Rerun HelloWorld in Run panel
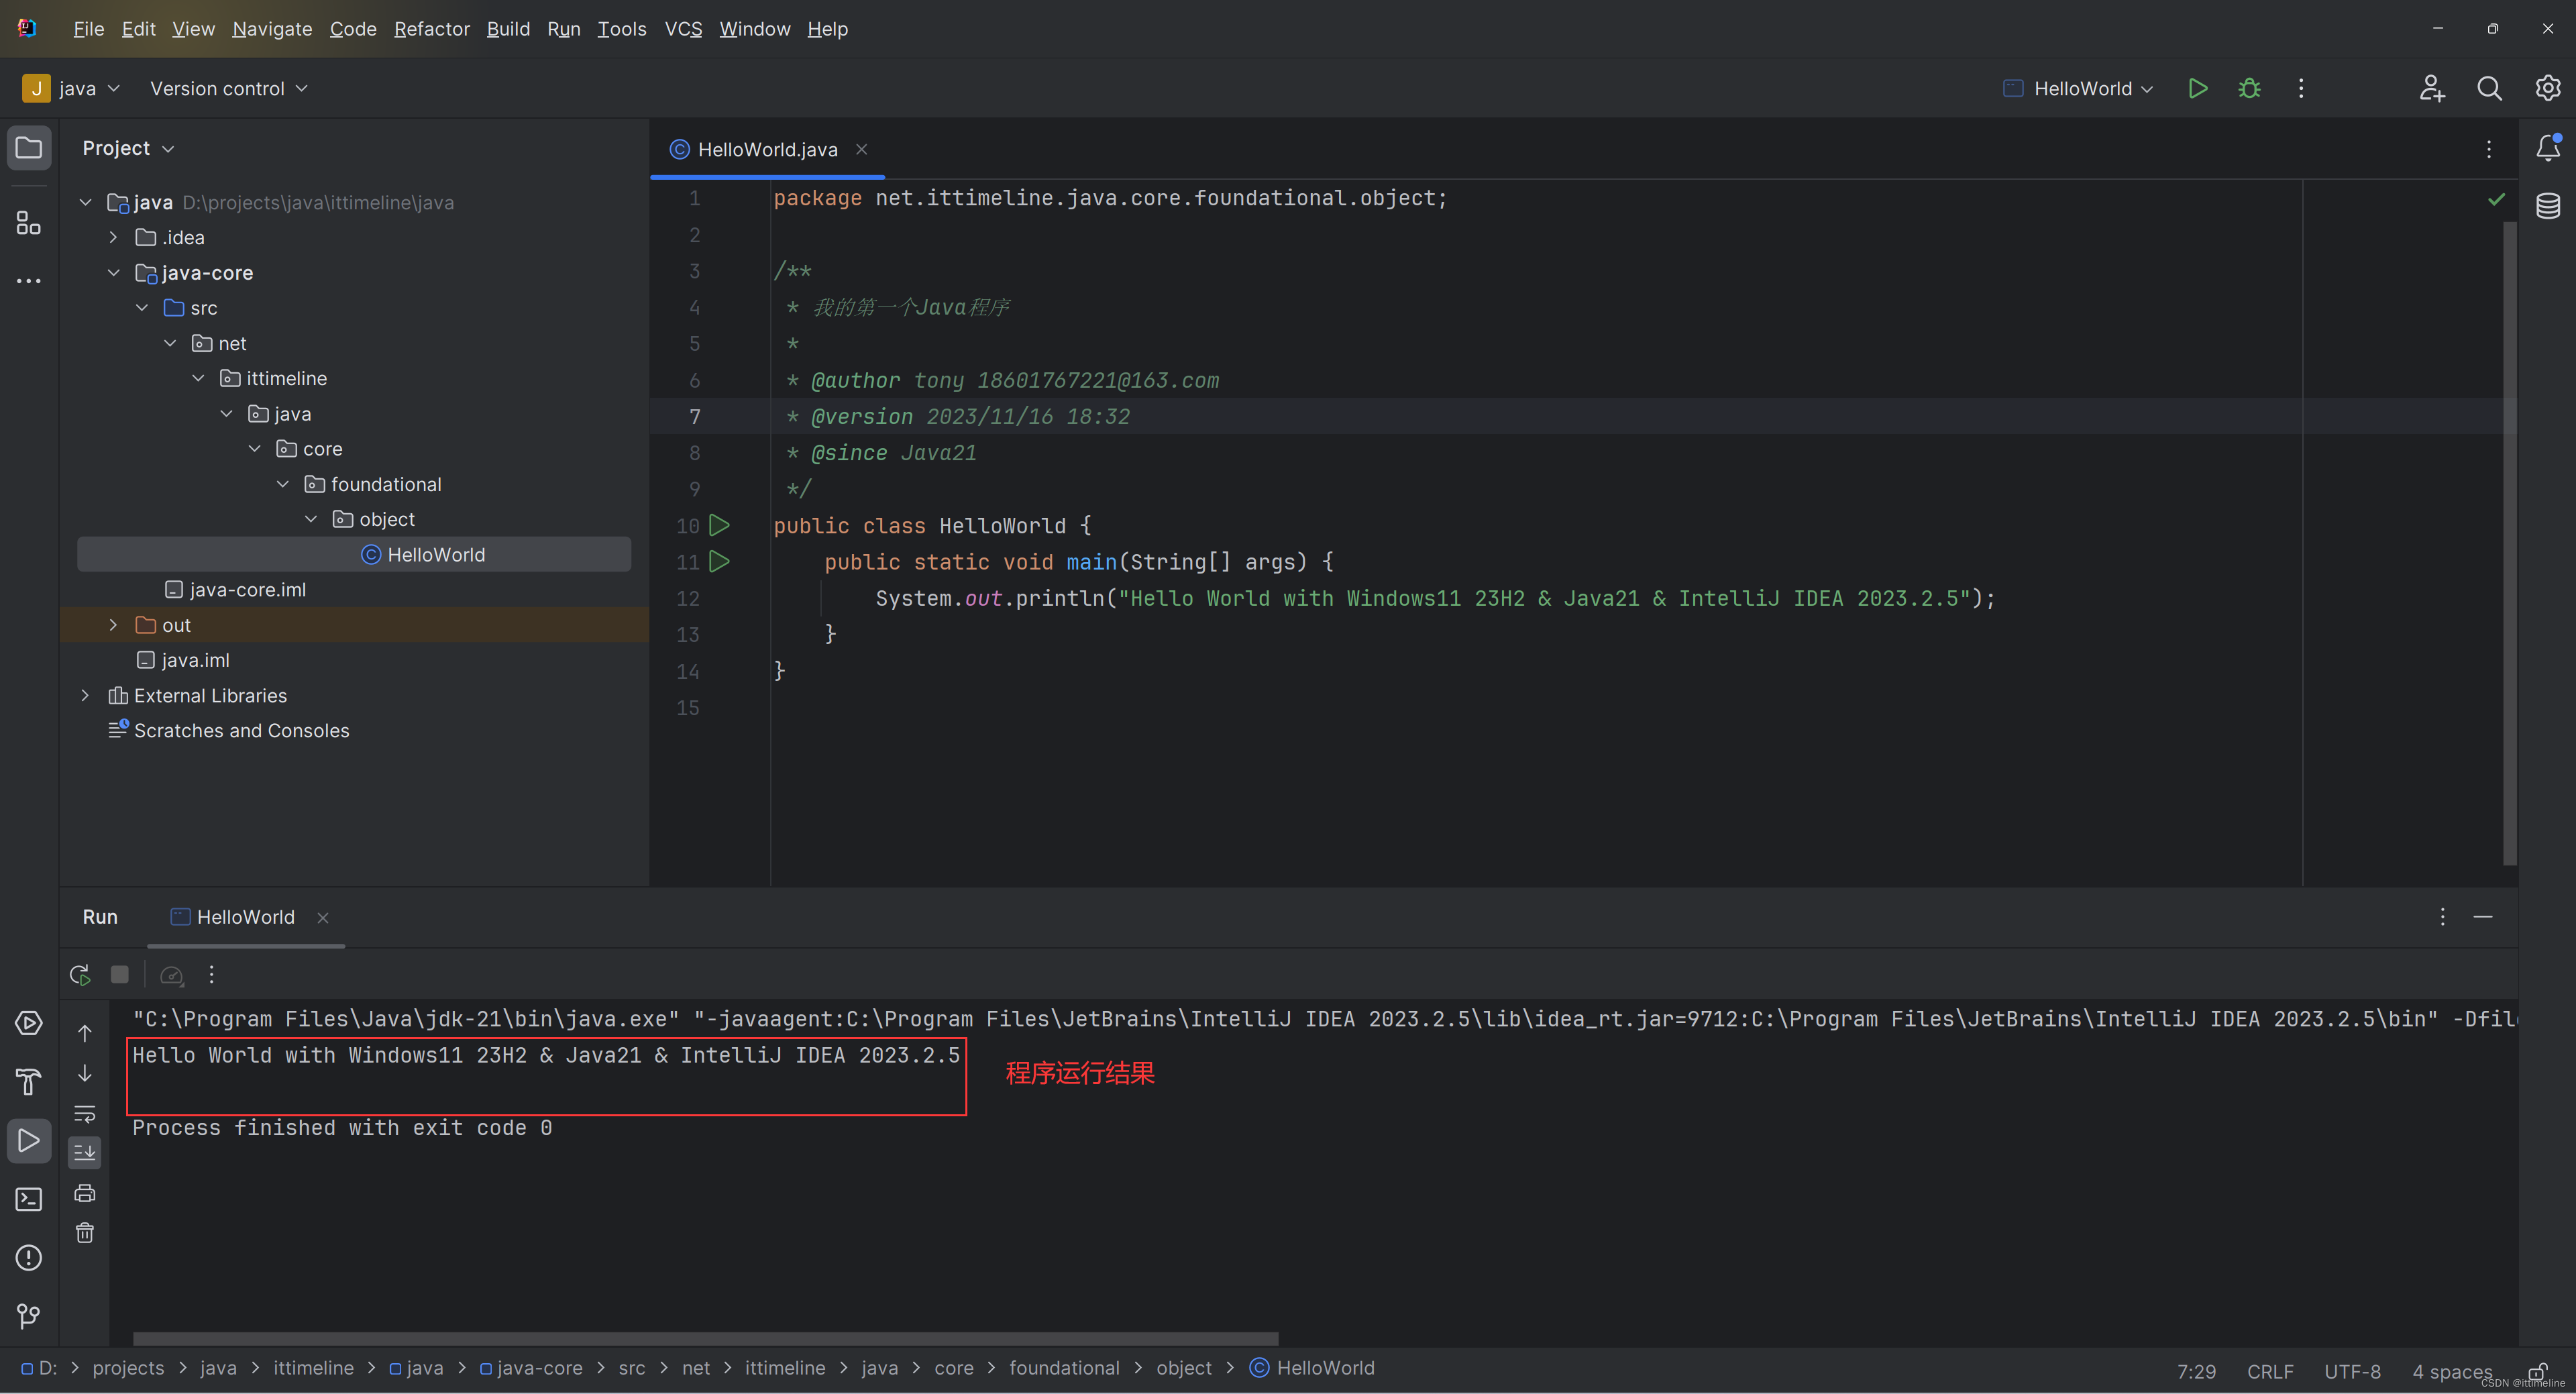 click(80, 975)
